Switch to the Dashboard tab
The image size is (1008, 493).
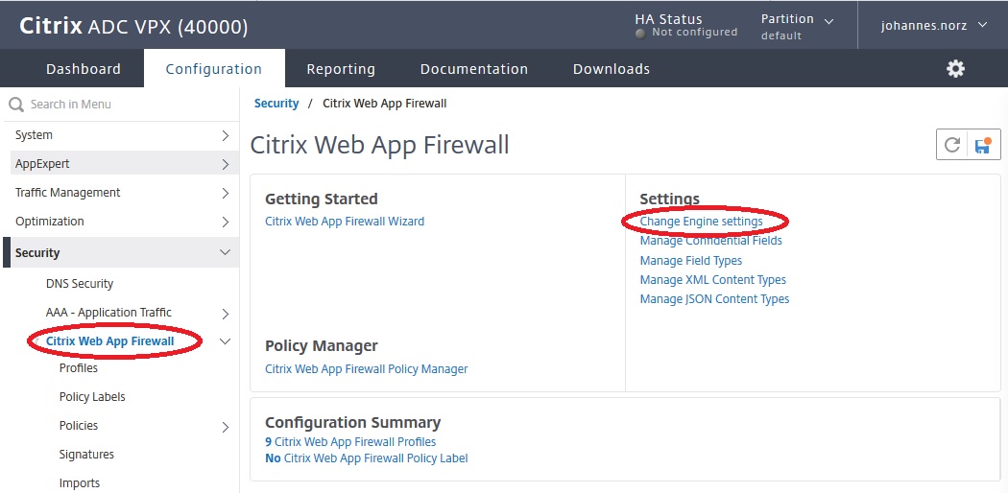[x=84, y=69]
